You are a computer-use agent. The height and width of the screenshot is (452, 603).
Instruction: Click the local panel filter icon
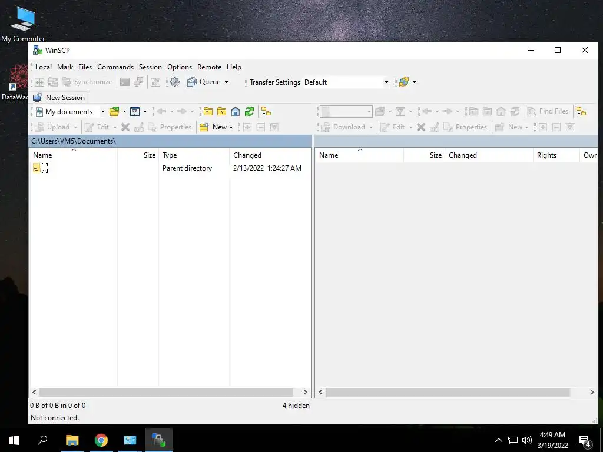tap(135, 111)
